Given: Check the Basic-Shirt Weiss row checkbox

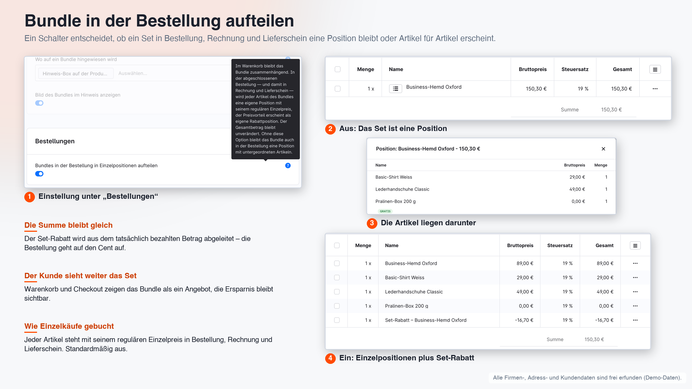Looking at the screenshot, I should click(x=337, y=277).
